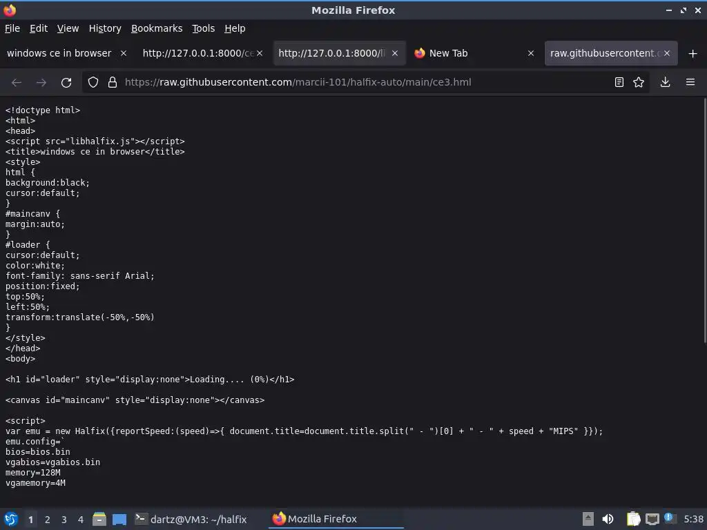Click the 'transform:translate(-50%,-50%)' line
This screenshot has width=707, height=530.
80,317
